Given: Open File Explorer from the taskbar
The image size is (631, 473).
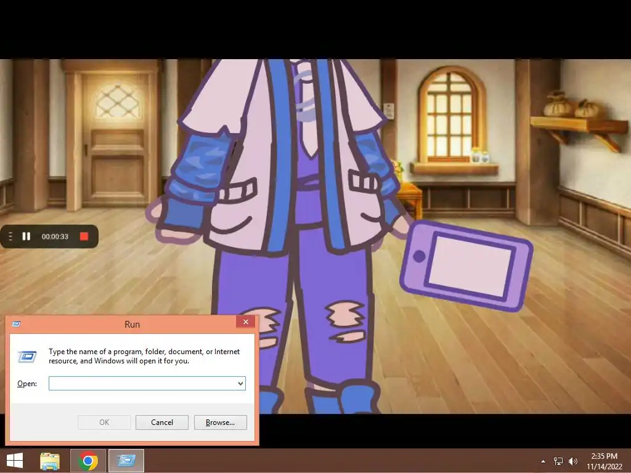Looking at the screenshot, I should (50, 461).
